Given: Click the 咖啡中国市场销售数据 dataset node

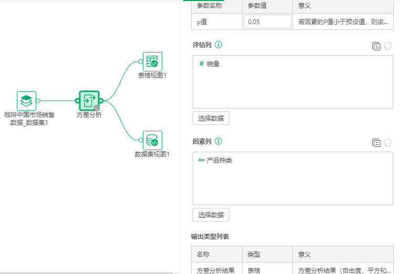Looking at the screenshot, I should (26, 100).
